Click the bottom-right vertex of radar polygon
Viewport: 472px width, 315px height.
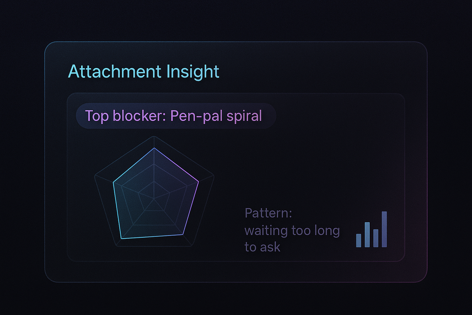(183, 235)
